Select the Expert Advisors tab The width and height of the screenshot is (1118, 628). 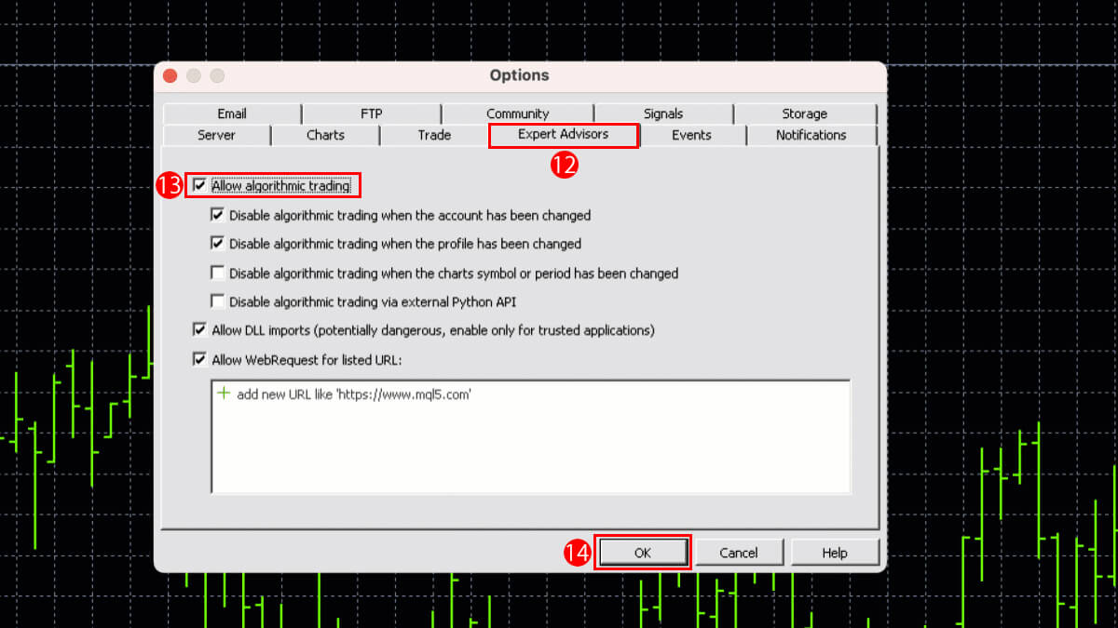(564, 135)
